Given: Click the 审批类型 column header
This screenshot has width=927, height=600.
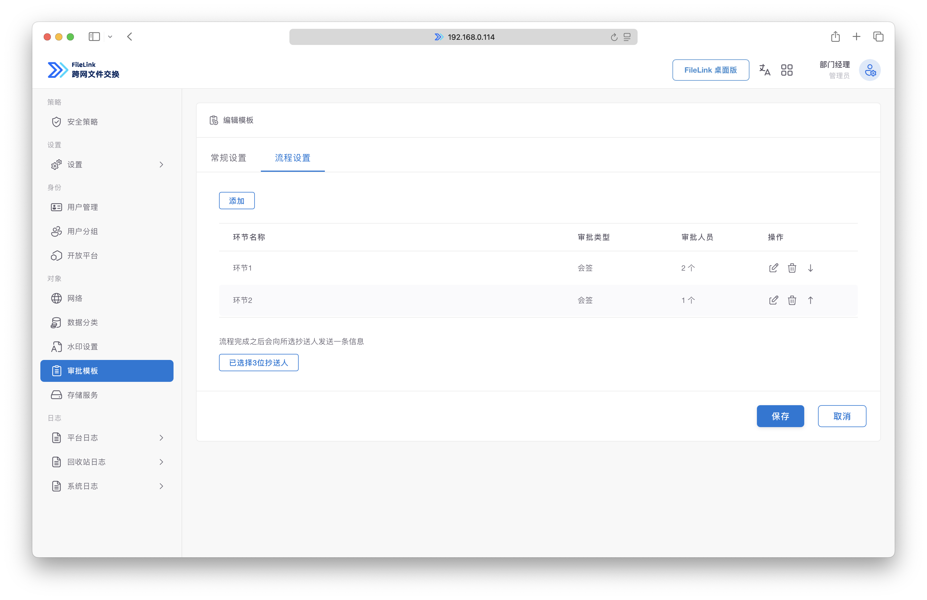Looking at the screenshot, I should click(593, 237).
